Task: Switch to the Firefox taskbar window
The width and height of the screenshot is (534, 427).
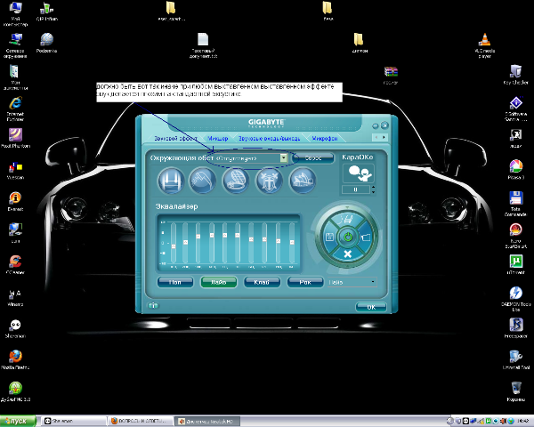Action: (x=140, y=421)
